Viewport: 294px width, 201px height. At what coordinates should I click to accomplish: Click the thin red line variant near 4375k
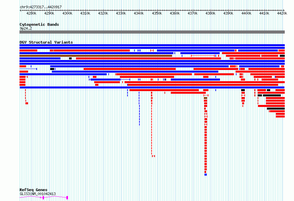click(203, 56)
